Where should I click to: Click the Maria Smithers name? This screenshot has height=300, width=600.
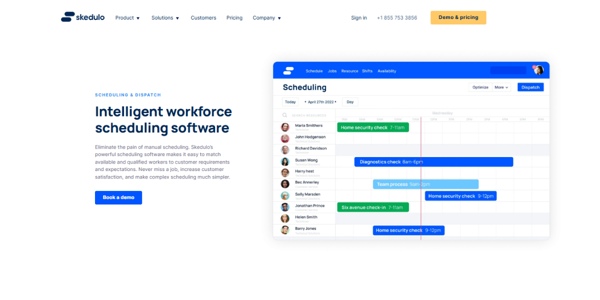(309, 125)
